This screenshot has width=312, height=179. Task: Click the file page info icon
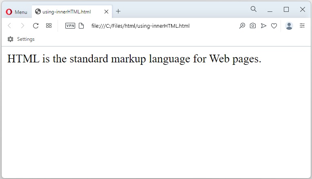click(x=81, y=26)
